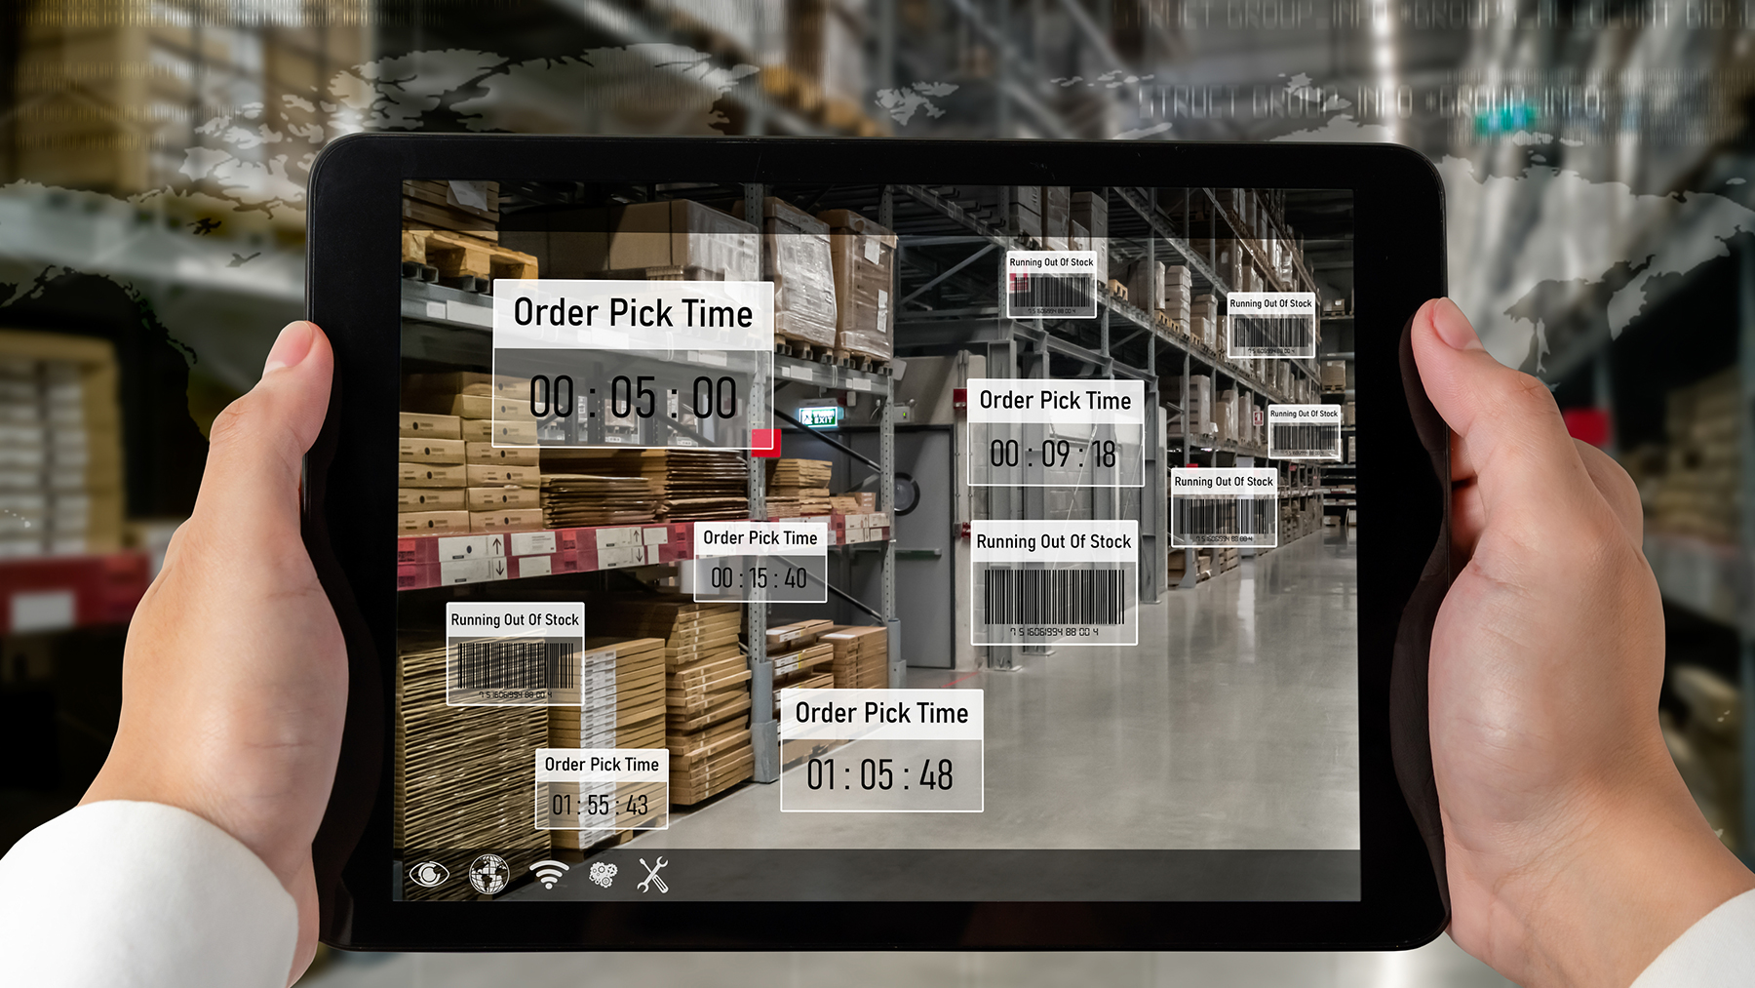Select the wrench and screwdriver tools icon
Screen dimensions: 1755x988
click(x=652, y=874)
